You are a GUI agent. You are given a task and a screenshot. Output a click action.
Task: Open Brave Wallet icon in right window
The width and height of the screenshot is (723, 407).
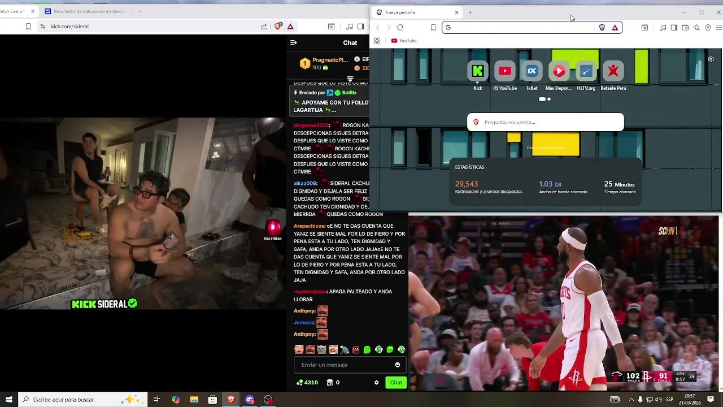[x=685, y=27]
